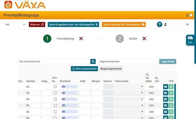The width and height of the screenshot is (196, 119).
Task: Click the Morgon input in first row
Action: tap(97, 87)
